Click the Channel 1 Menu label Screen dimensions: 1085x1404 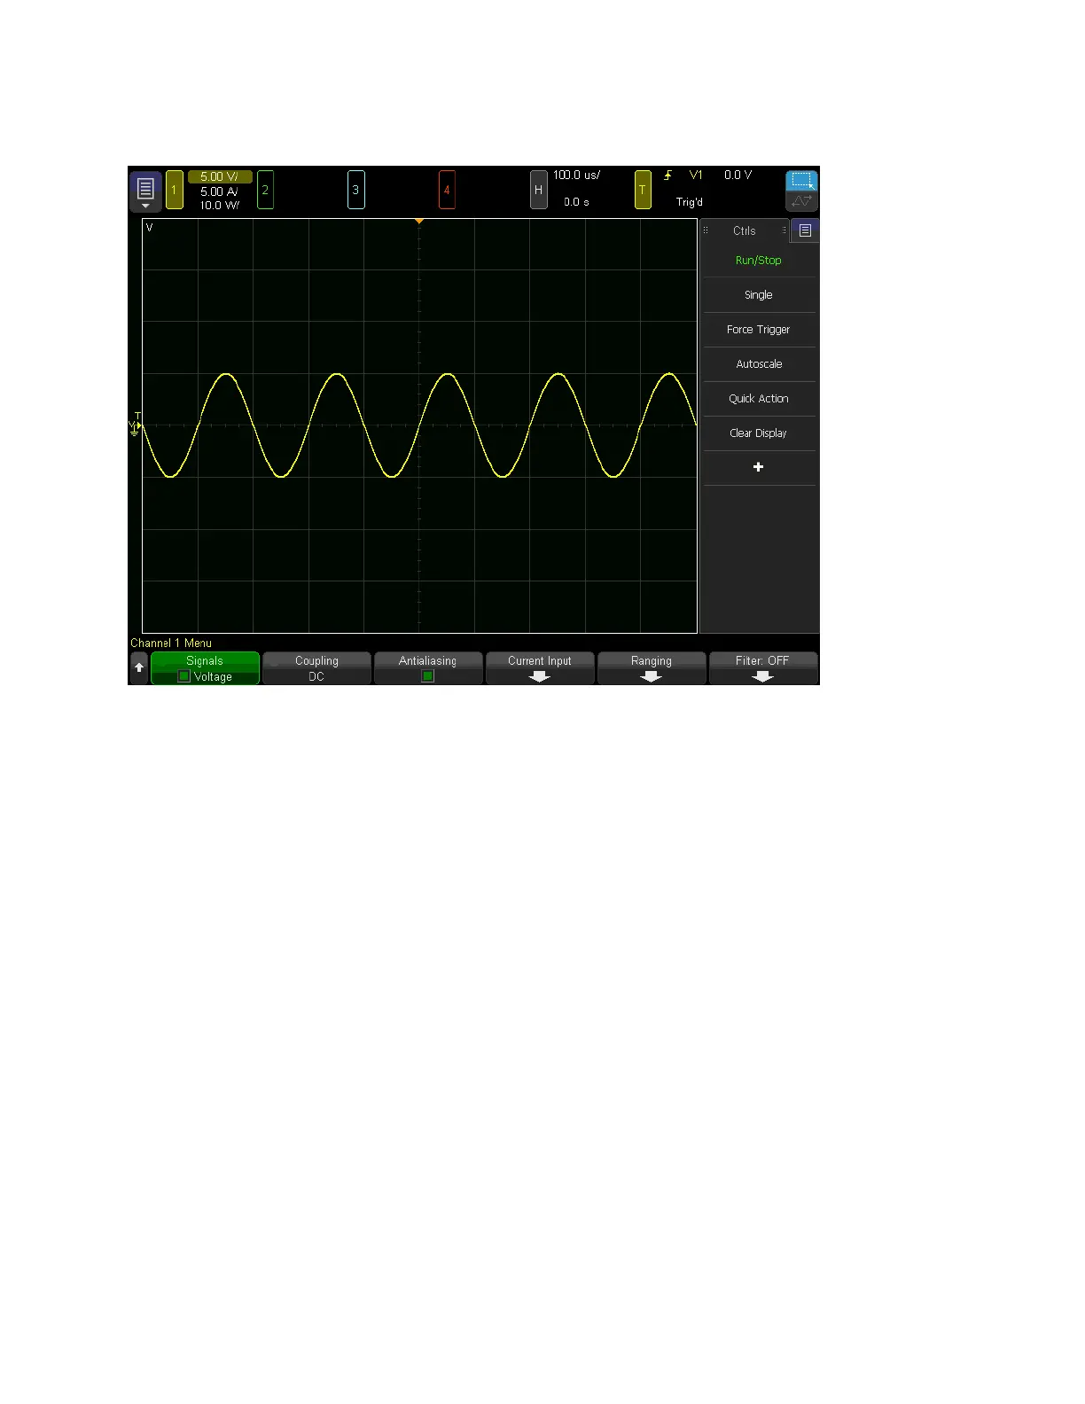click(x=171, y=643)
